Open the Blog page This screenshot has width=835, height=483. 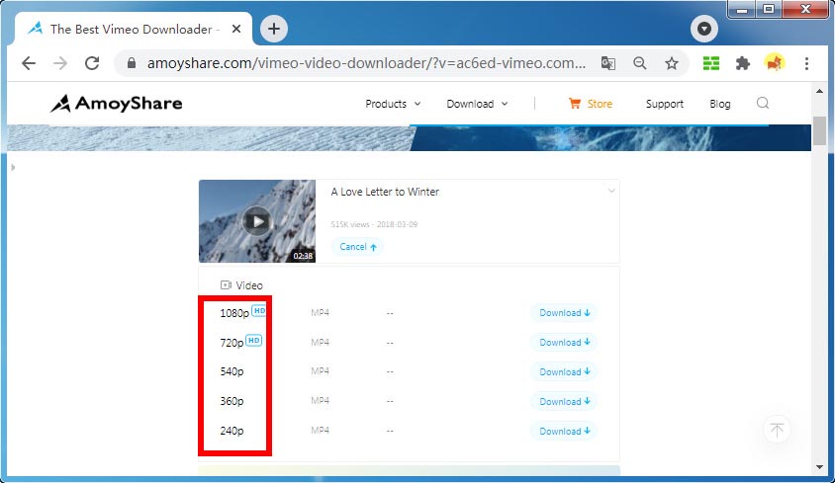click(720, 104)
